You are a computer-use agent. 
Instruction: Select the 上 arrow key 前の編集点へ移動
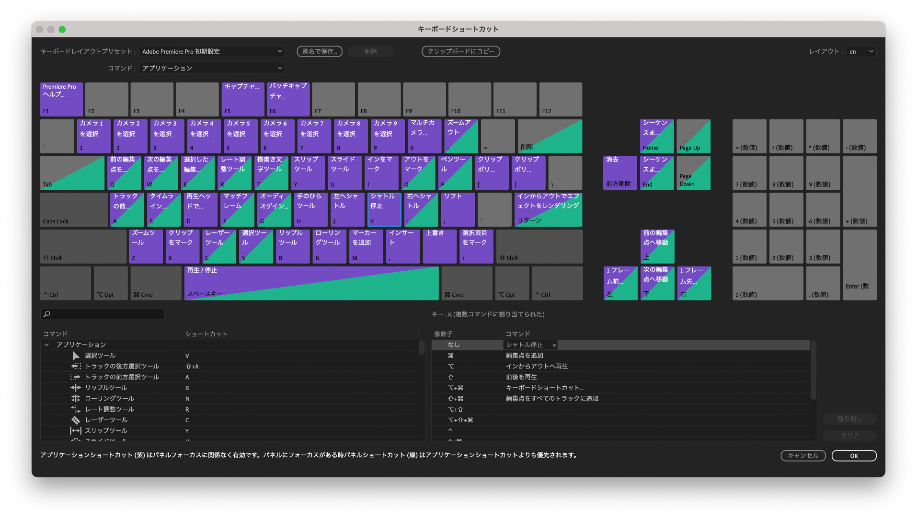point(657,246)
